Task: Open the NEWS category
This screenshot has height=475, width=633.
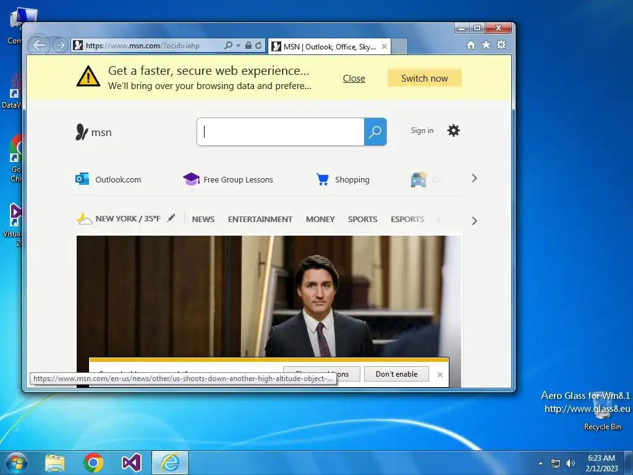Action: point(203,220)
